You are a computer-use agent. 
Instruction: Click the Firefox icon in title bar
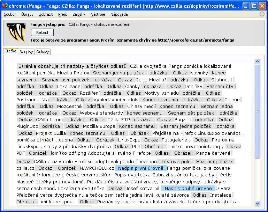pos(5,6)
